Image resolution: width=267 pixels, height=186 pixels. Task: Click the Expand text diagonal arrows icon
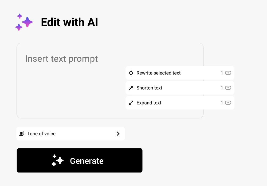coord(131,103)
